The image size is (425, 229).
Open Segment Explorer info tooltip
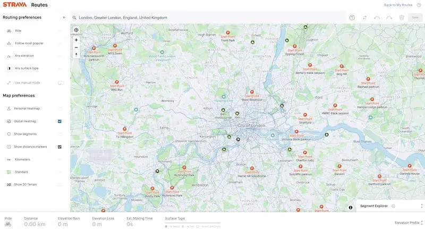tap(393, 206)
